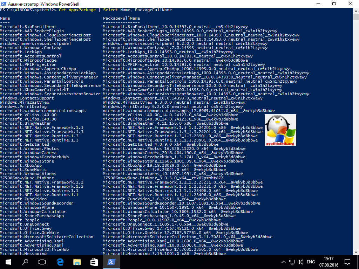Switch input language ENG indicator
The width and height of the screenshot is (359, 269).
coord(311,262)
